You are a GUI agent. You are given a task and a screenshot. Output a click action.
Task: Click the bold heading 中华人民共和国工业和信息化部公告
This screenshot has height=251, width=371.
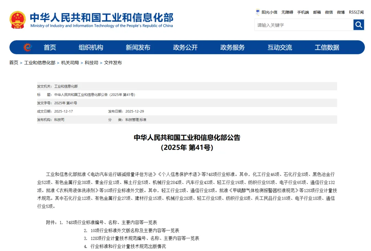[x=187, y=138]
